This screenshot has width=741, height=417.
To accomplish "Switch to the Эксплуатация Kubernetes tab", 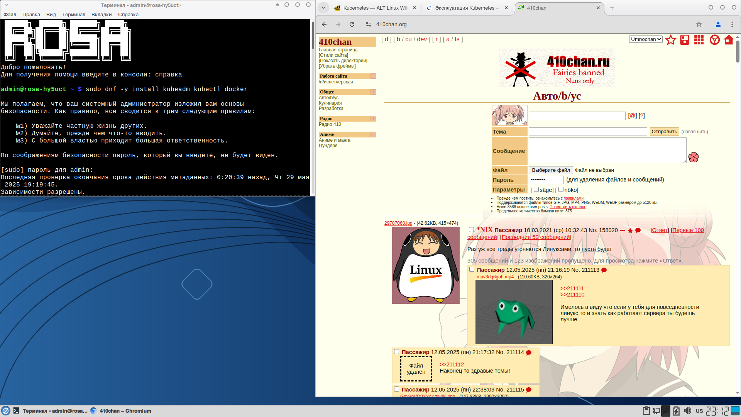I will coord(467,8).
